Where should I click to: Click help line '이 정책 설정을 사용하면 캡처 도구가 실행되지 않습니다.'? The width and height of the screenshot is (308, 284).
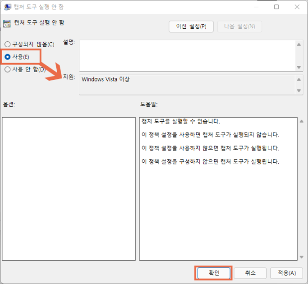pyautogui.click(x=210, y=135)
